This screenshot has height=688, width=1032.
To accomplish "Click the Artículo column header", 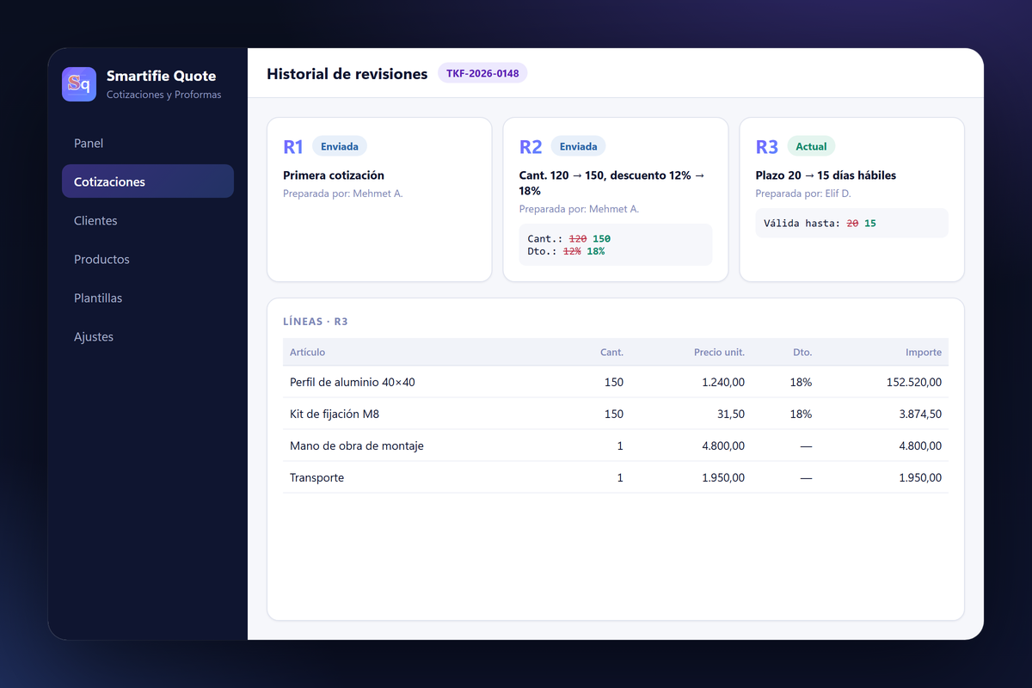I will 308,352.
